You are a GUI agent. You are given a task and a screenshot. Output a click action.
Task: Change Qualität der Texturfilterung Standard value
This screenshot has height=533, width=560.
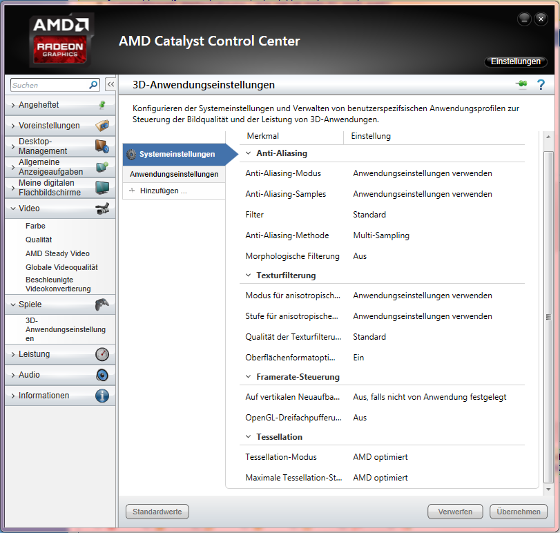pos(369,337)
